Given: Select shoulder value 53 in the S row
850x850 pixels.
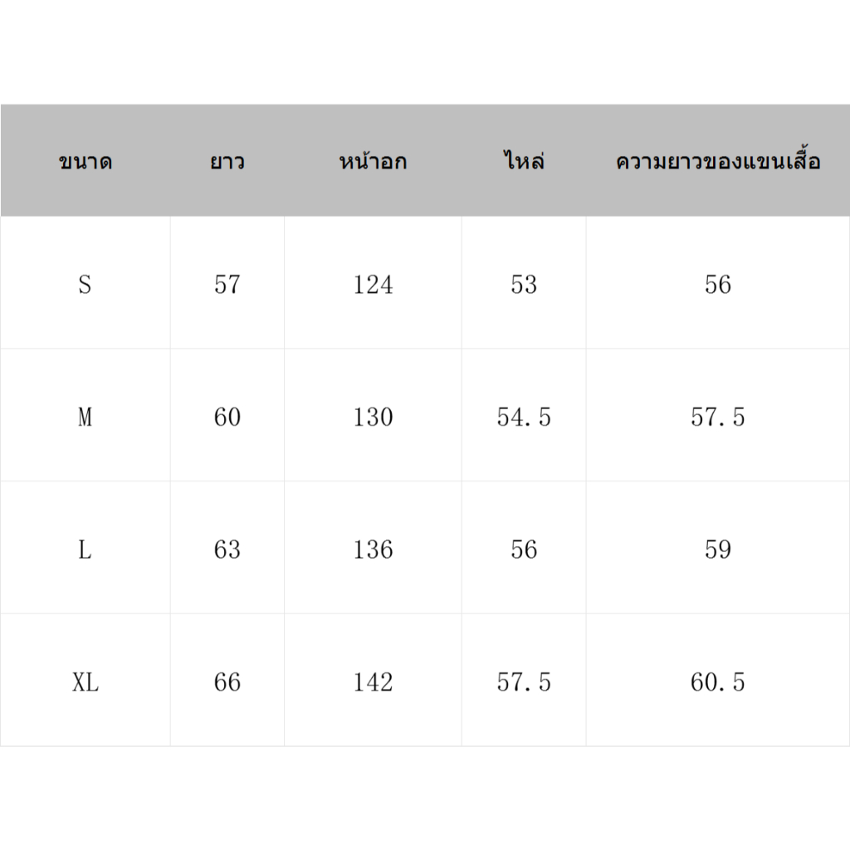Looking at the screenshot, I should (524, 285).
